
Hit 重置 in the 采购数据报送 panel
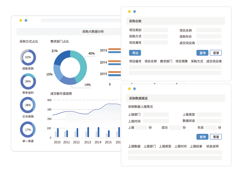click(216, 137)
